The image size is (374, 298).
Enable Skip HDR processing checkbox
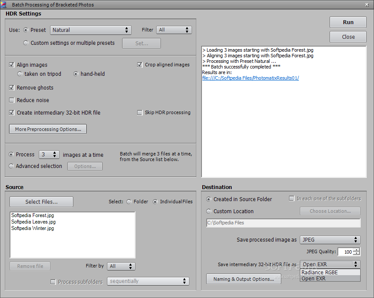(x=140, y=112)
